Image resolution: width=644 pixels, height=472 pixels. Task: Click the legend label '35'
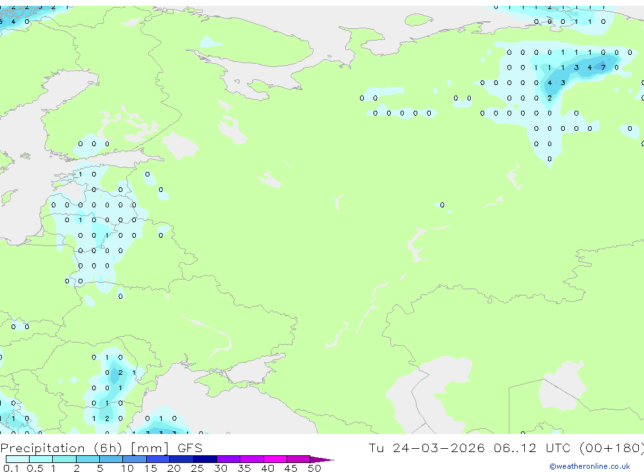244,468
